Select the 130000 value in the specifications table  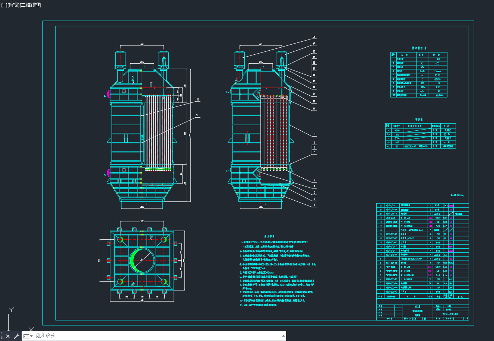click(x=437, y=71)
